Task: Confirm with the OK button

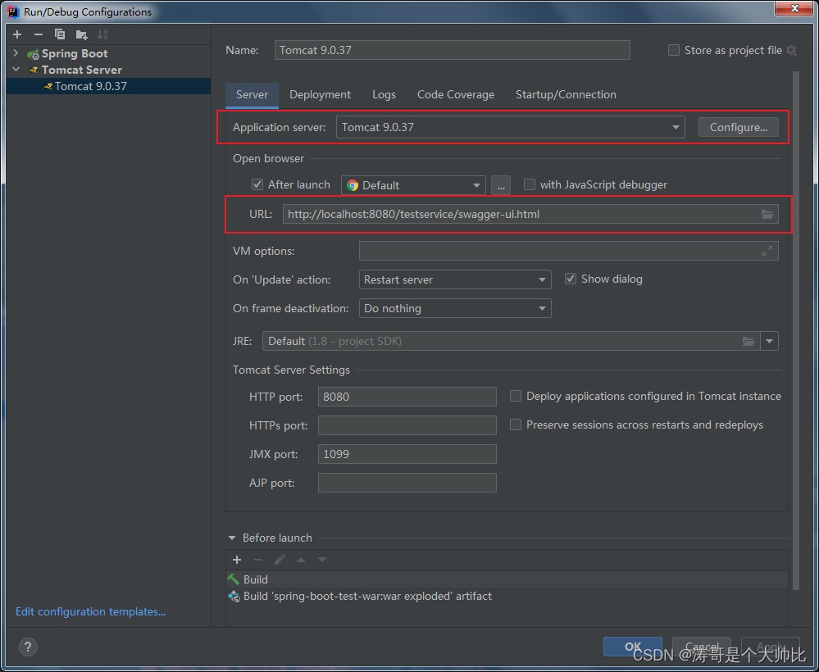Action: tap(633, 647)
